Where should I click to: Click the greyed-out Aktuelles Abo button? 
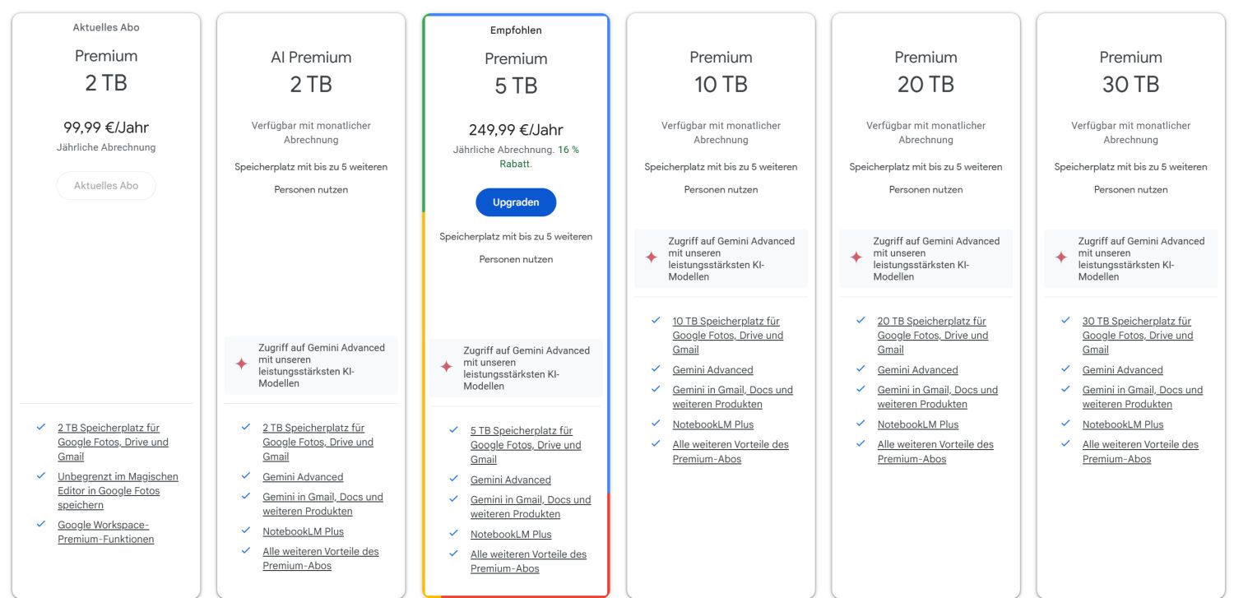pyautogui.click(x=106, y=186)
